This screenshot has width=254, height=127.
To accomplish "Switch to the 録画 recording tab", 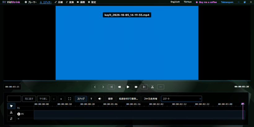I will point(81,2).
